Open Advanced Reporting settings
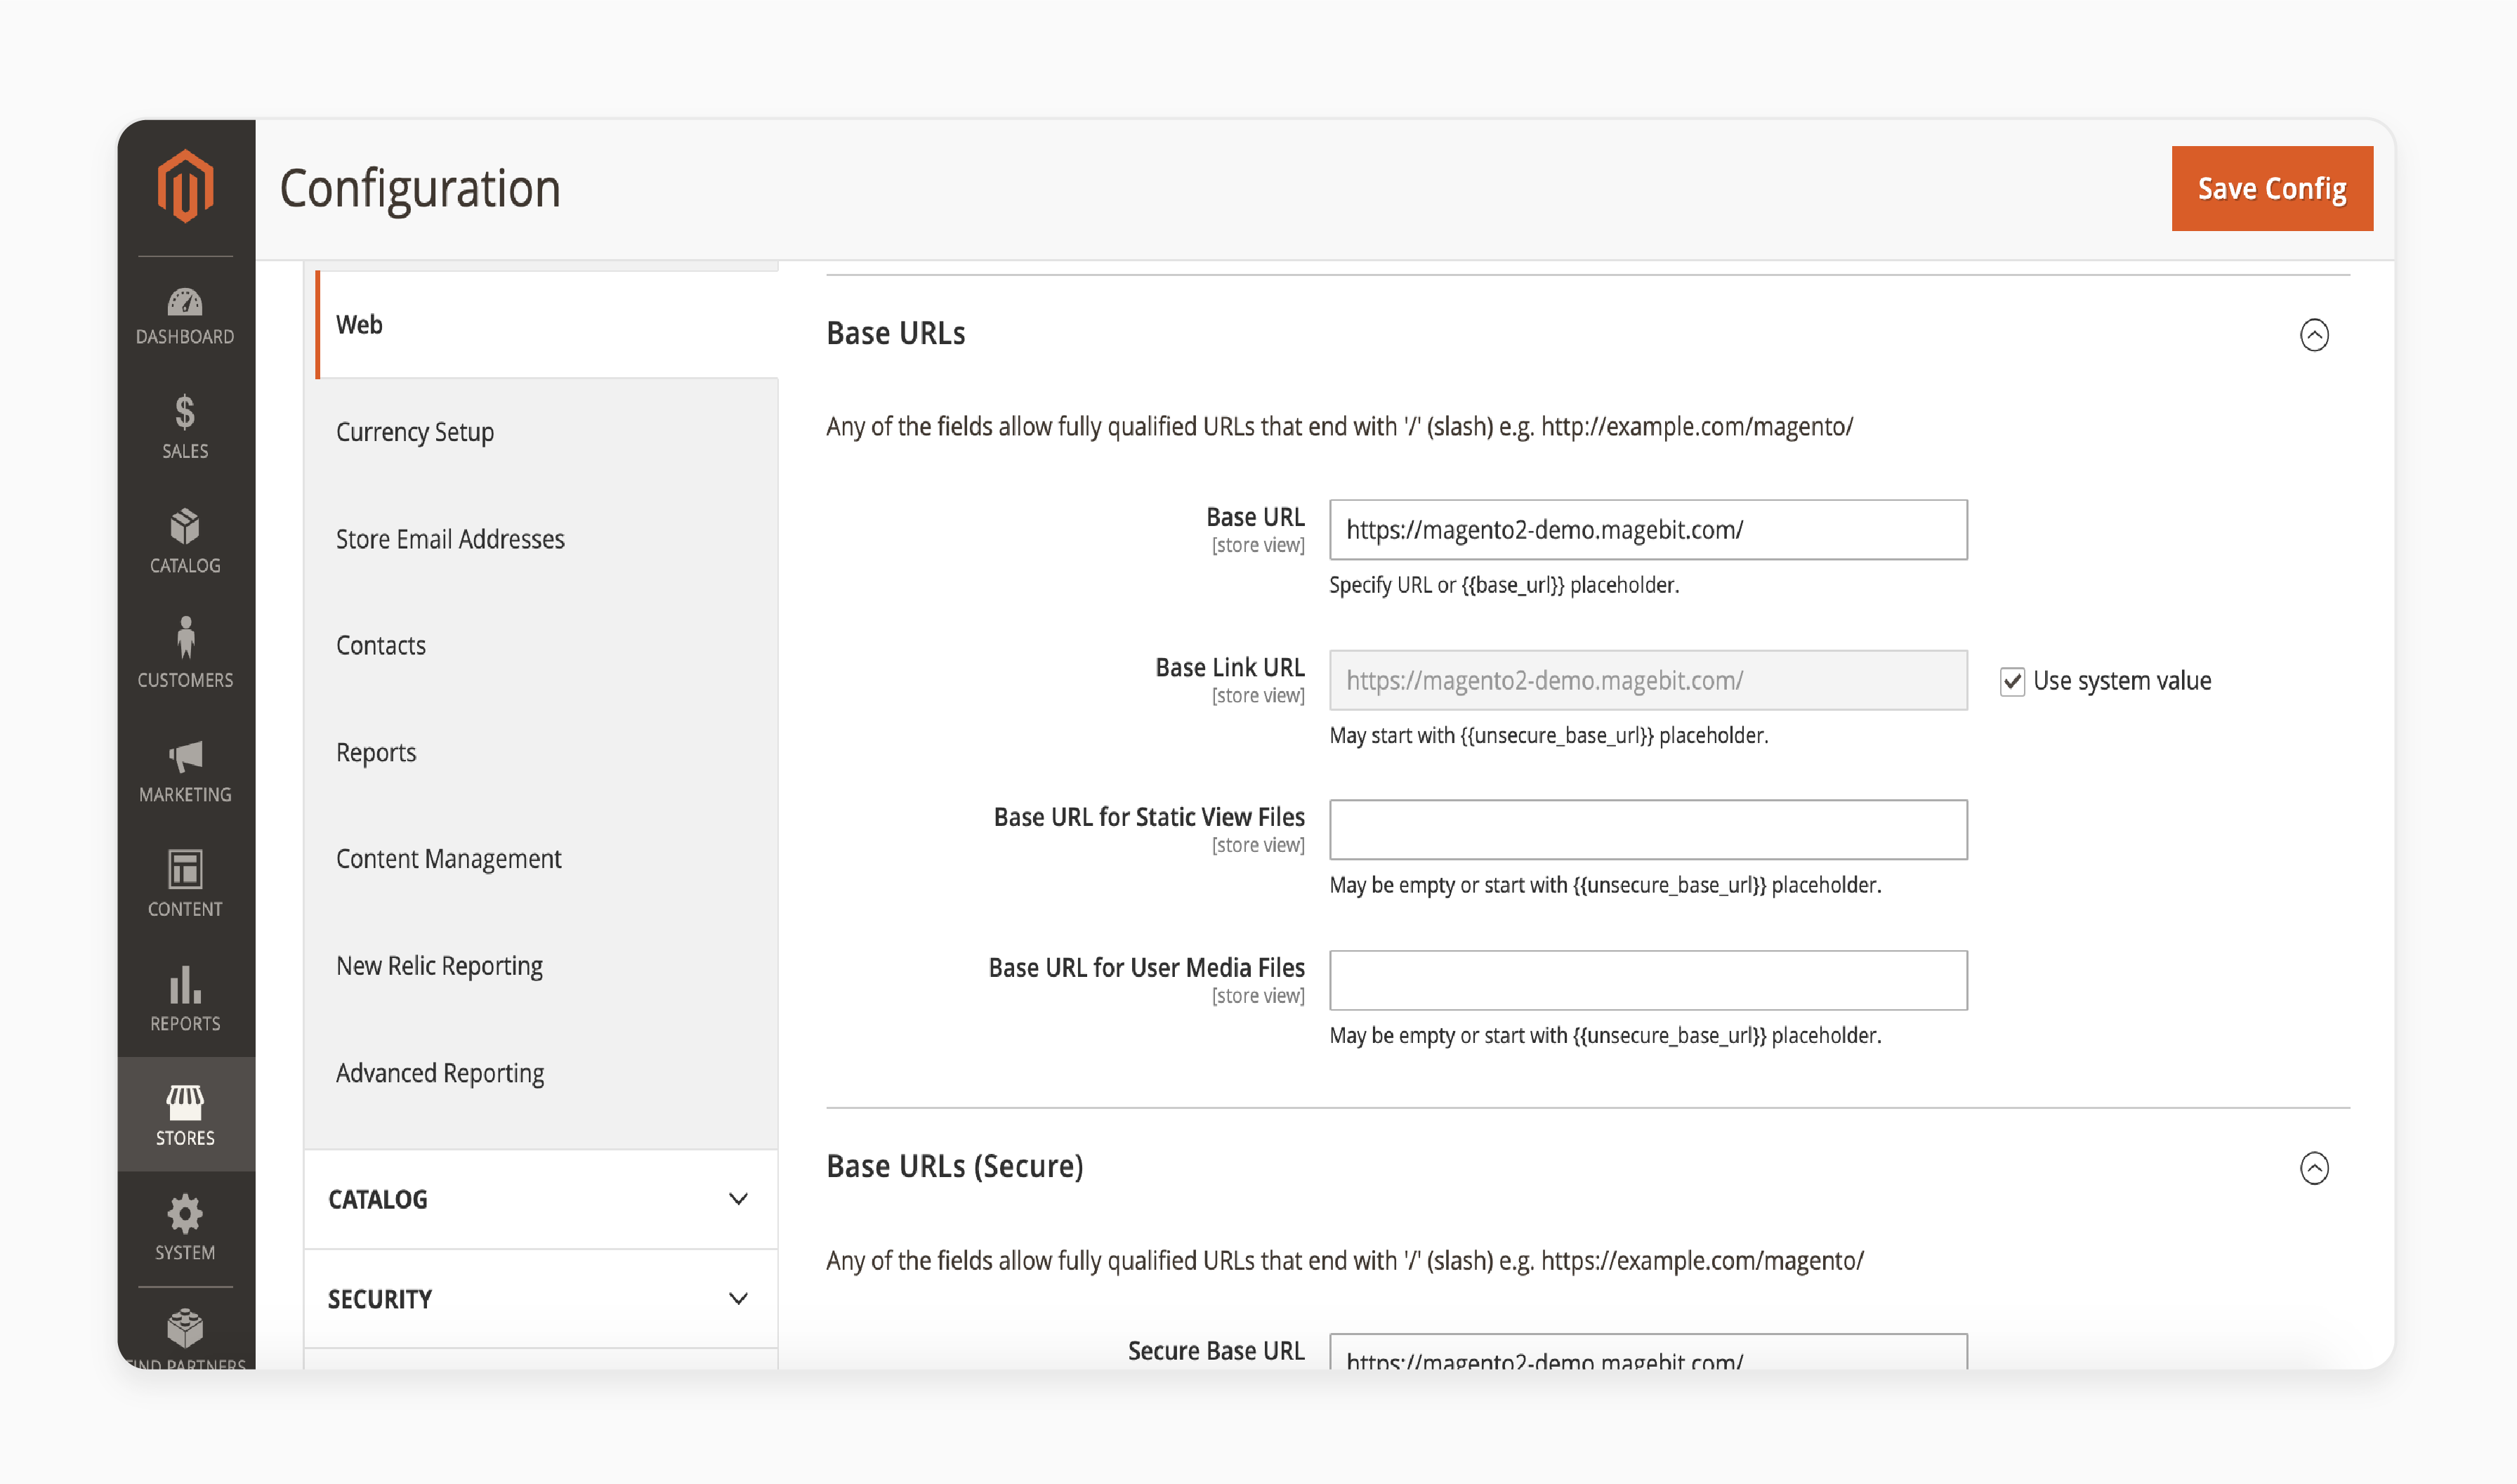The image size is (2517, 1484). click(x=440, y=1073)
